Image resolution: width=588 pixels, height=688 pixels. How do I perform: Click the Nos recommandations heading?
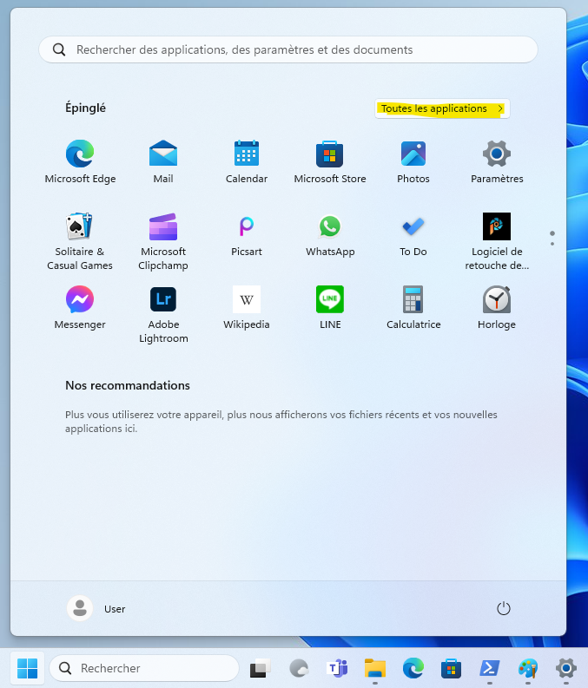128,385
